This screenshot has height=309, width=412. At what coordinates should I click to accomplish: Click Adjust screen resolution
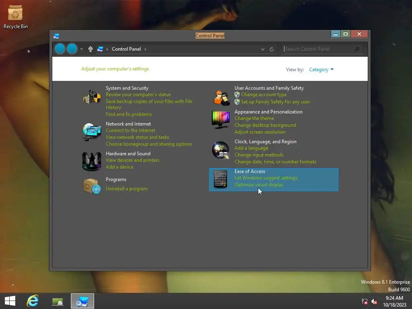[260, 132]
